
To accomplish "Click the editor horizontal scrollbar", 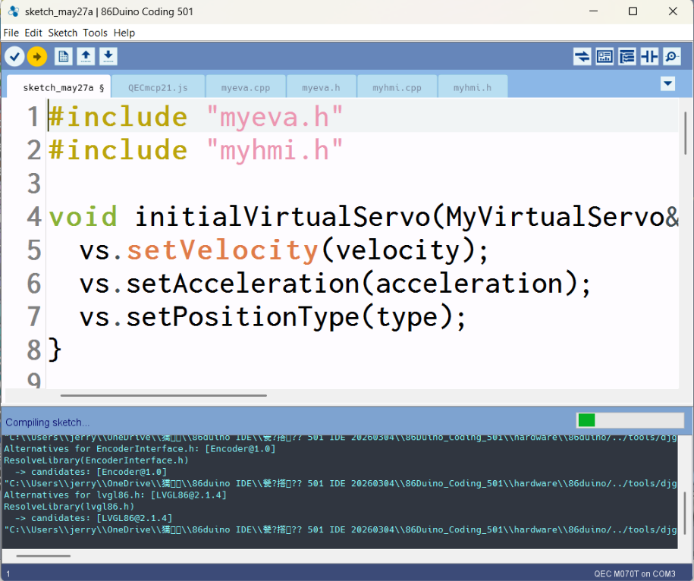I will 164,395.
